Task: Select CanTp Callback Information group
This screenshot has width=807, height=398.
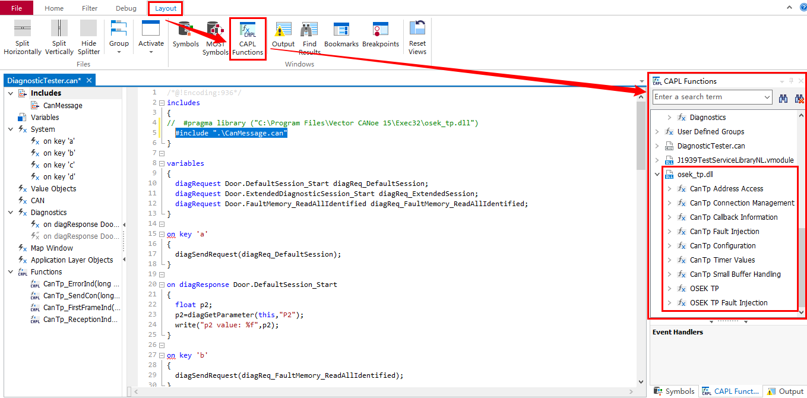Action: point(733,217)
